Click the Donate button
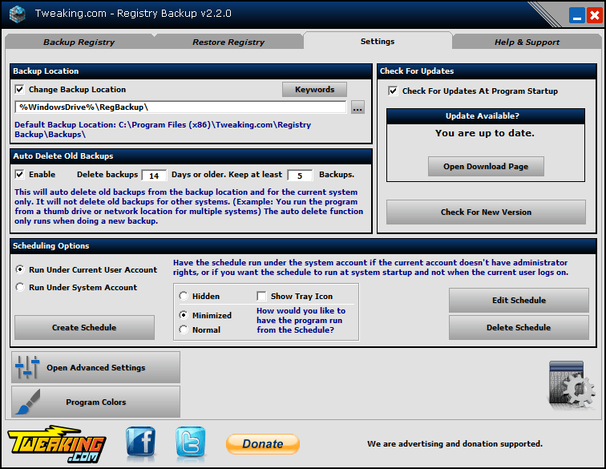The height and width of the screenshot is (469, 606). (x=263, y=443)
